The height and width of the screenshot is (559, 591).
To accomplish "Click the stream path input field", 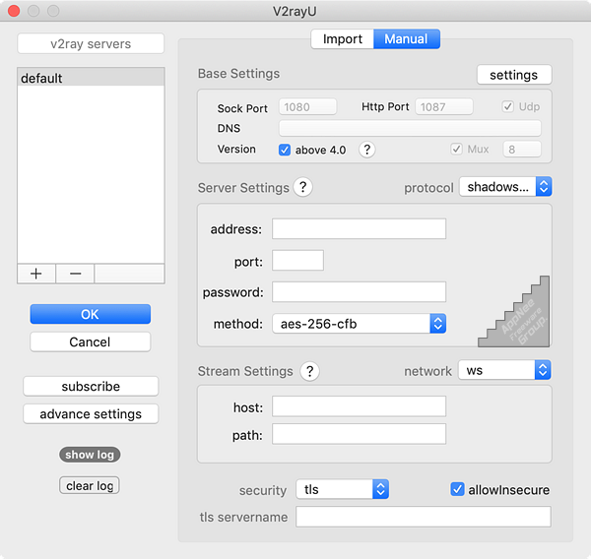I will (360, 434).
